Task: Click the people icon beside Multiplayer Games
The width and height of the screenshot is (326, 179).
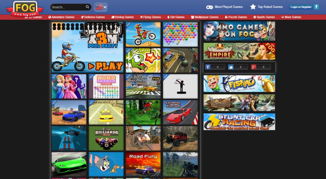Action: [x=193, y=17]
